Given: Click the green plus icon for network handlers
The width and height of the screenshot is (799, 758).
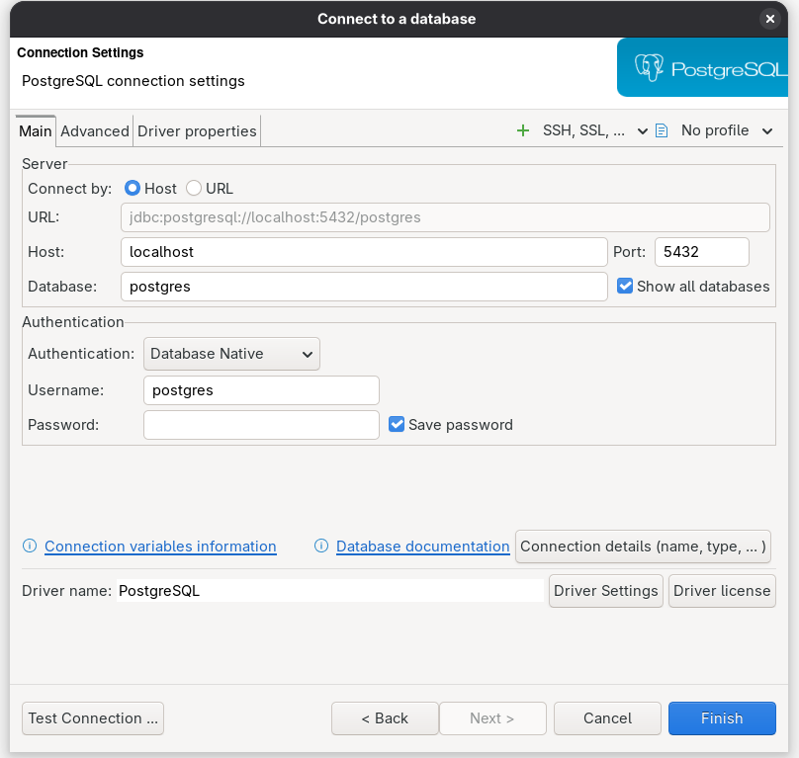Looking at the screenshot, I should (x=523, y=130).
